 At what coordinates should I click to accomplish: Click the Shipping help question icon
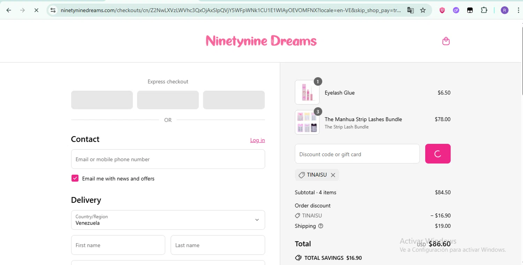(x=321, y=226)
